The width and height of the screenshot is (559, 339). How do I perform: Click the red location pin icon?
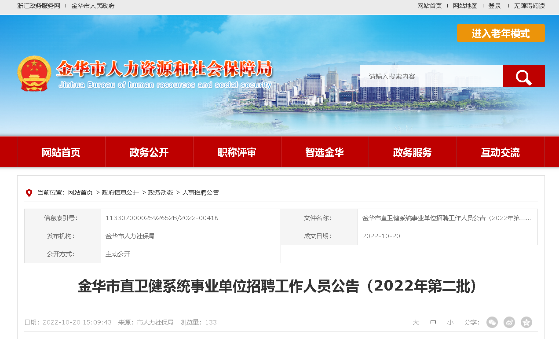29,193
